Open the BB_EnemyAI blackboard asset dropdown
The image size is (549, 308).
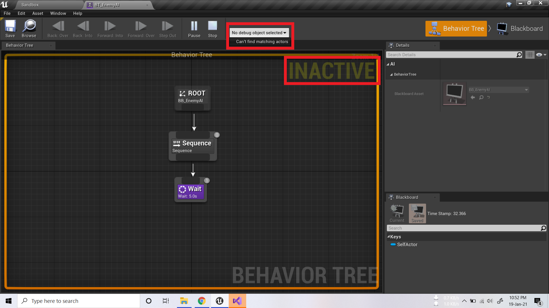click(499, 90)
